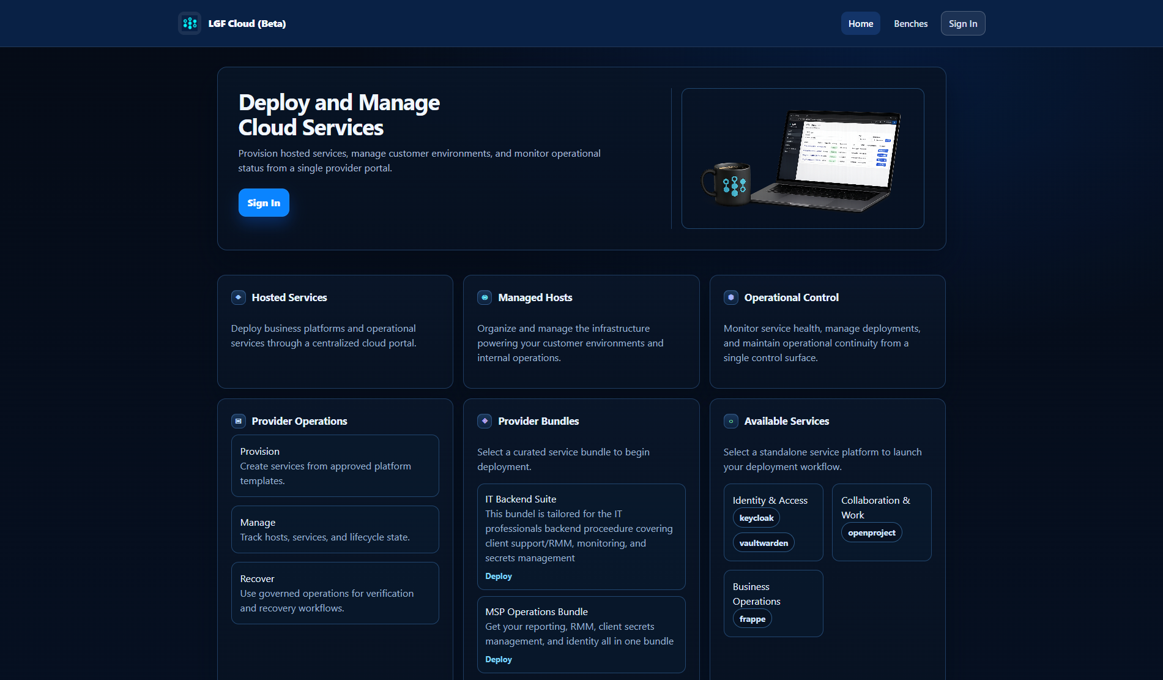
Task: Click the Hosted Services heading
Action: pyautogui.click(x=289, y=297)
